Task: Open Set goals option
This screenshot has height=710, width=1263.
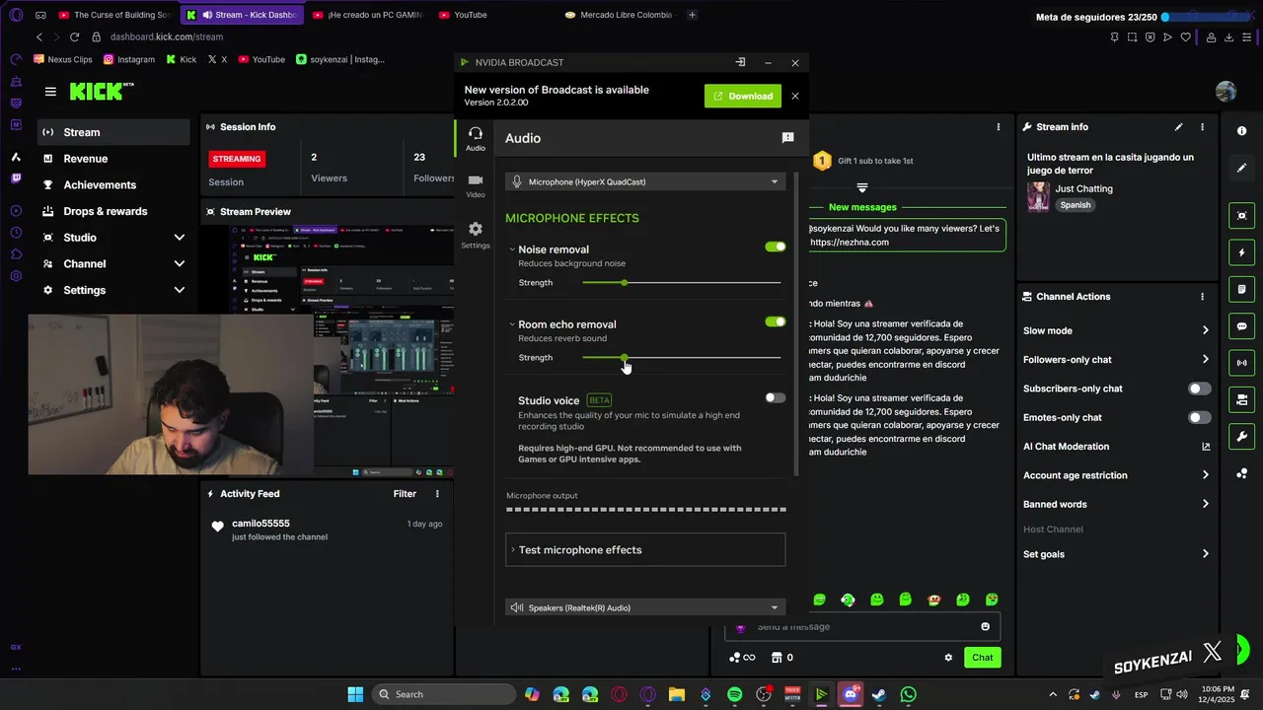Action: pos(1116,554)
